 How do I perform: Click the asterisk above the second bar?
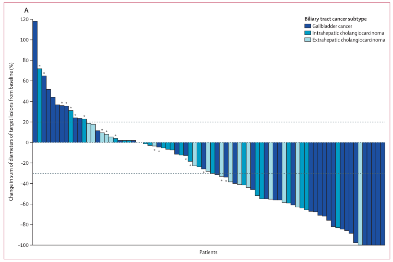click(39, 66)
